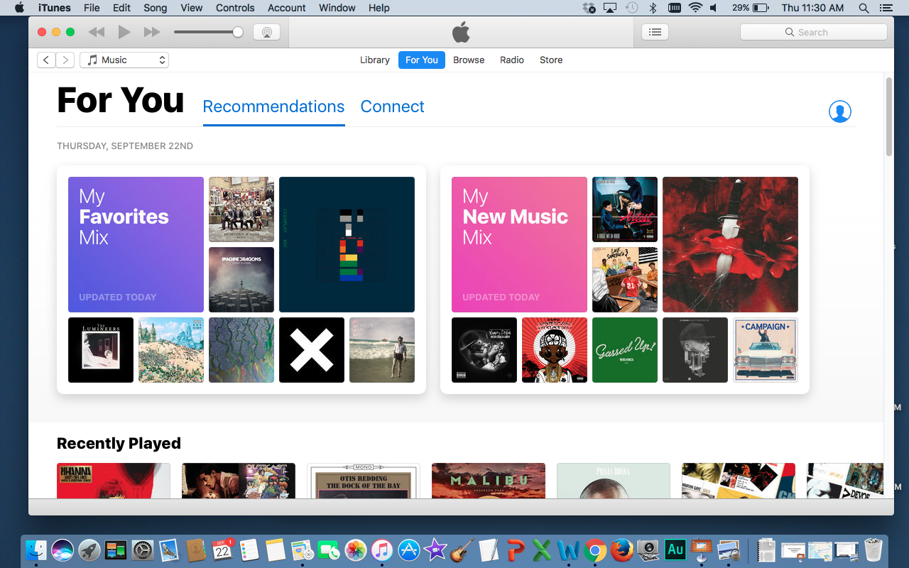
Task: Go back with the left chevron button
Action: 46,60
